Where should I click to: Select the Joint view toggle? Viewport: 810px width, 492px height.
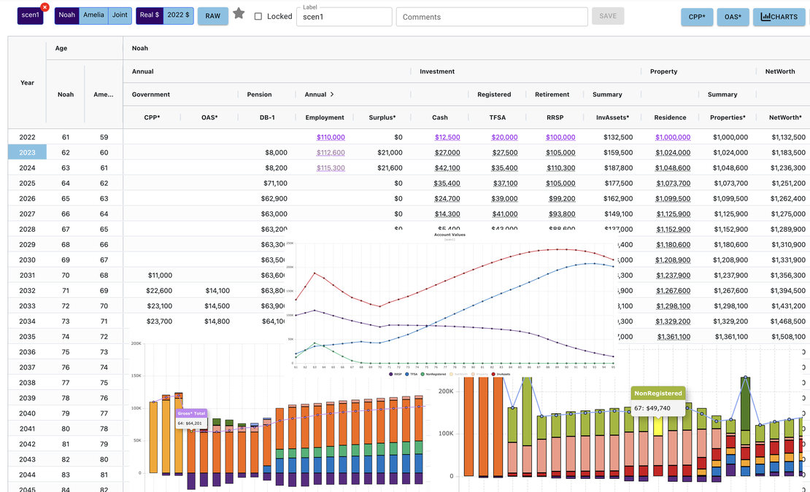[x=120, y=15]
